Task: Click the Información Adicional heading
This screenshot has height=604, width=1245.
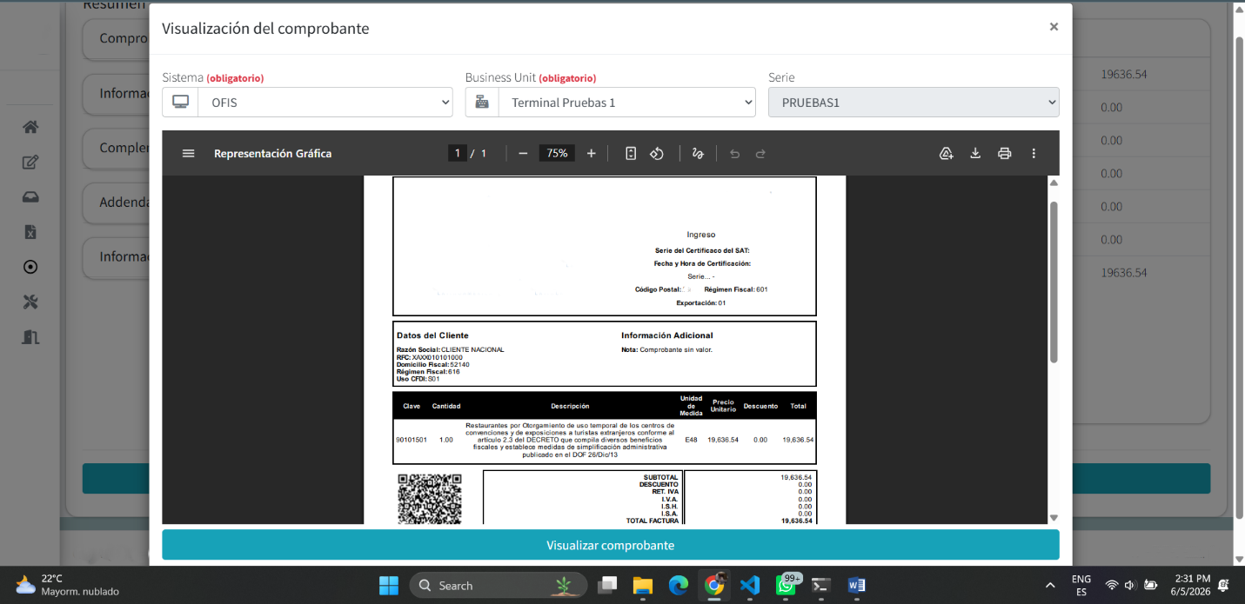Action: 666,335
